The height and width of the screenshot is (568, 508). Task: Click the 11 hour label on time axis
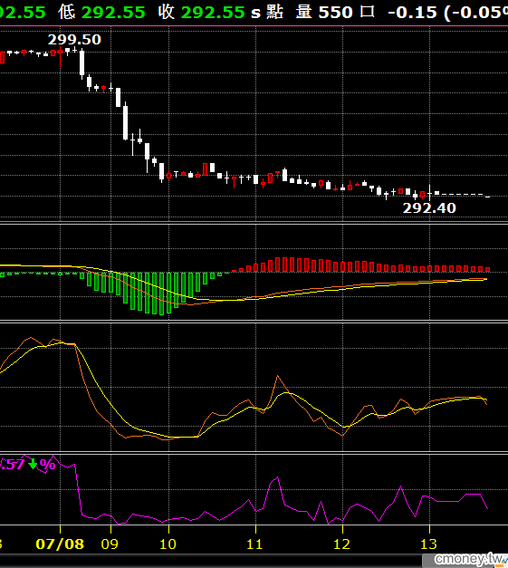point(254,544)
